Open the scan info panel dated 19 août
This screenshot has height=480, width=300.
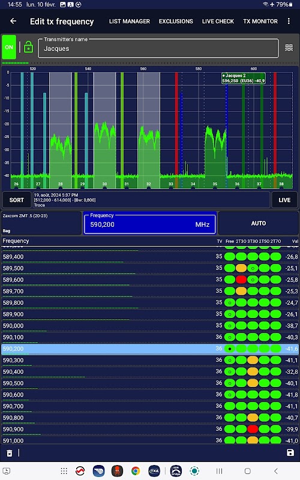(151, 200)
